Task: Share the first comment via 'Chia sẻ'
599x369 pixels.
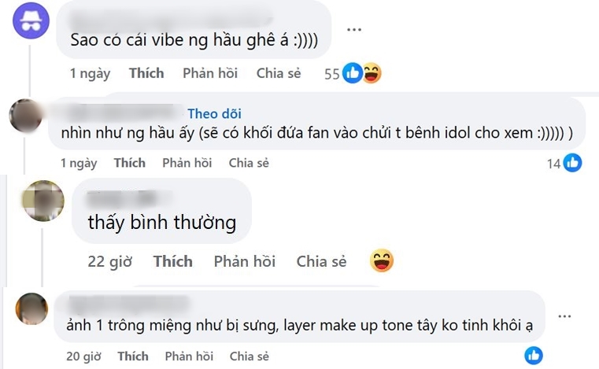Action: [279, 73]
